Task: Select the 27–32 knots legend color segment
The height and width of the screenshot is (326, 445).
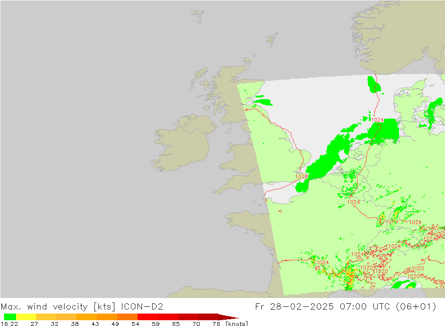Action: (46, 317)
